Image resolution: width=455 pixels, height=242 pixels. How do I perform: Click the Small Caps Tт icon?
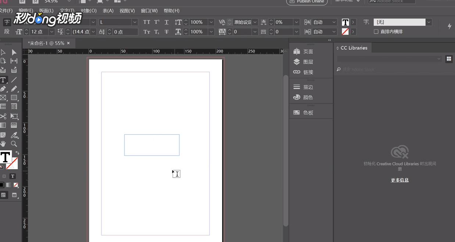[x=147, y=32]
